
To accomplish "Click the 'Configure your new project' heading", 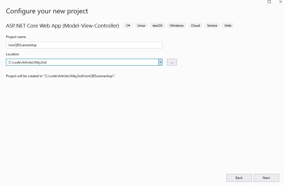I will click(x=47, y=11).
